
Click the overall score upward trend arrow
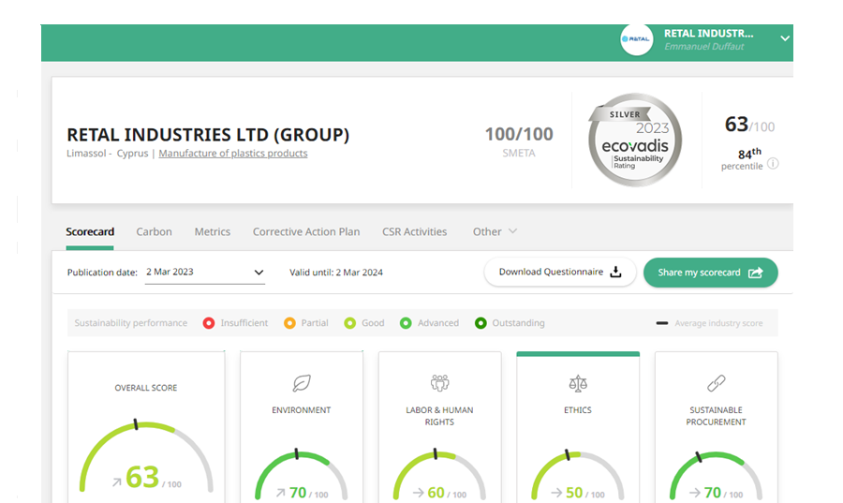(117, 482)
